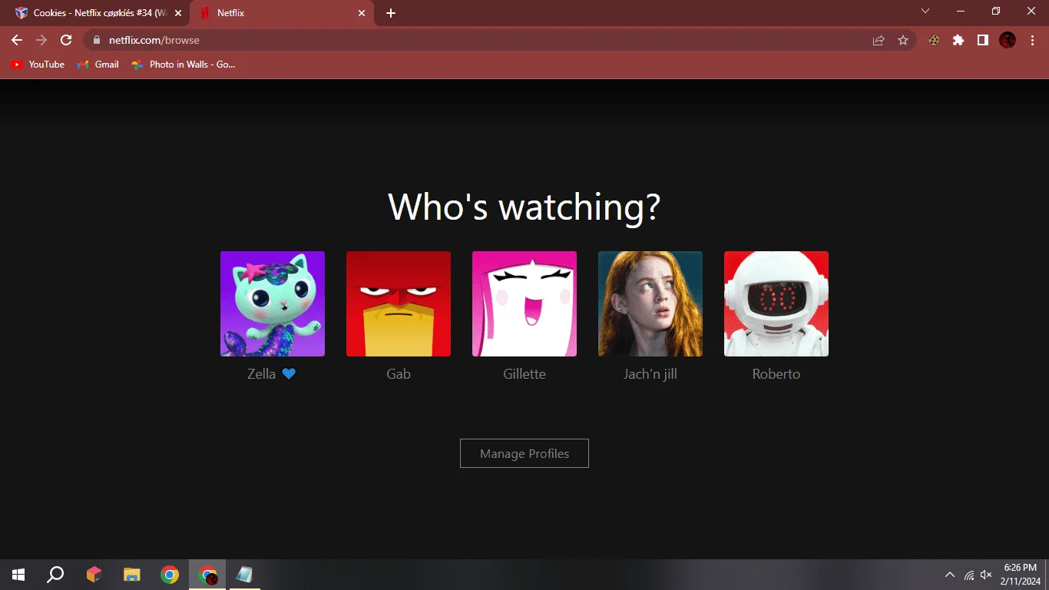
Task: Reload the Netflix page
Action: pyautogui.click(x=66, y=40)
